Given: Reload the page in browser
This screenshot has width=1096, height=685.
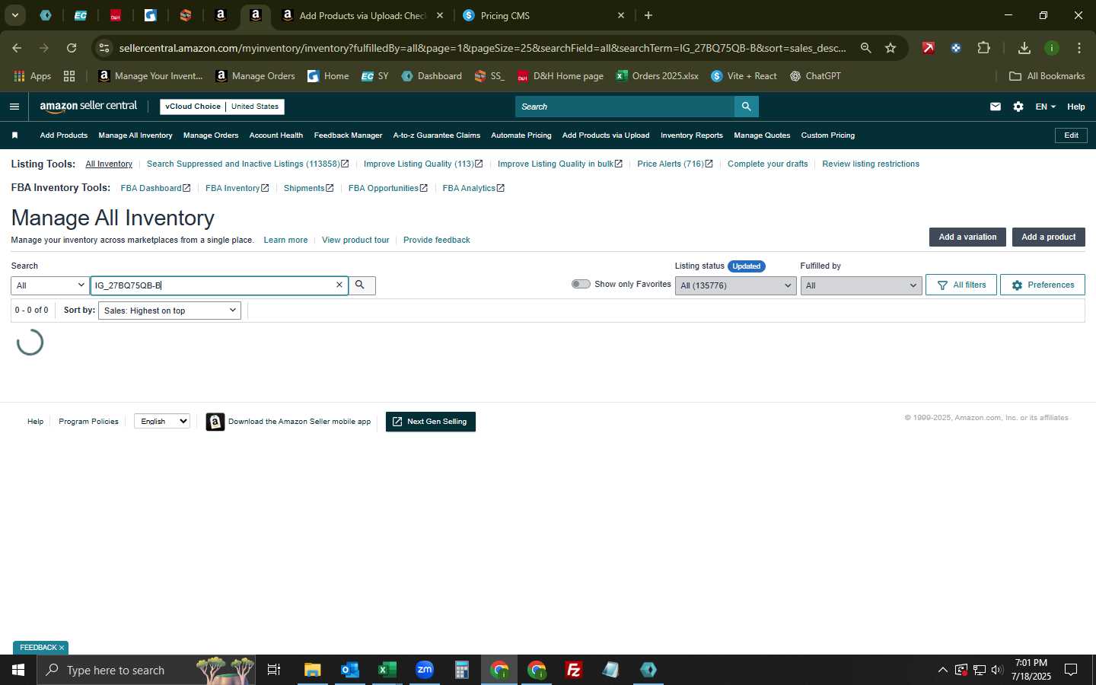Looking at the screenshot, I should point(71,48).
